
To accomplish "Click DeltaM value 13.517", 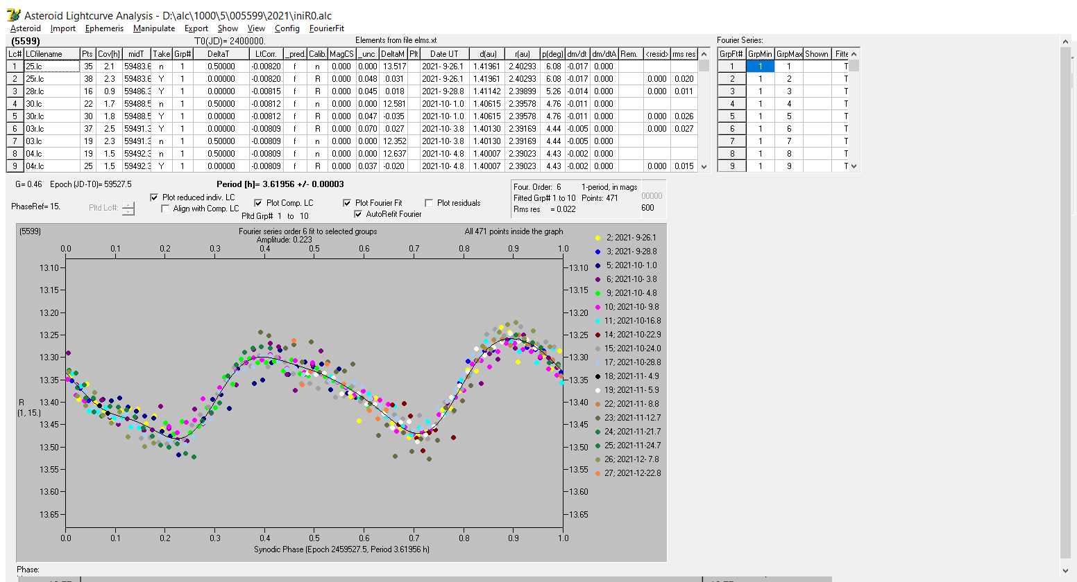I will point(393,67).
